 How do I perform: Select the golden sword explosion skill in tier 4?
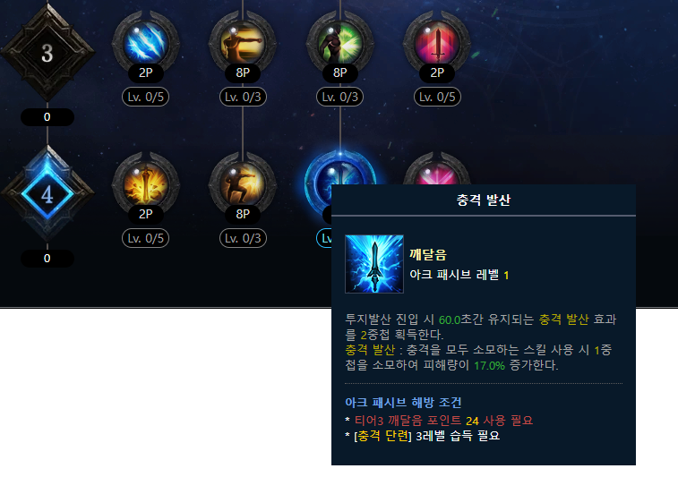click(x=146, y=184)
